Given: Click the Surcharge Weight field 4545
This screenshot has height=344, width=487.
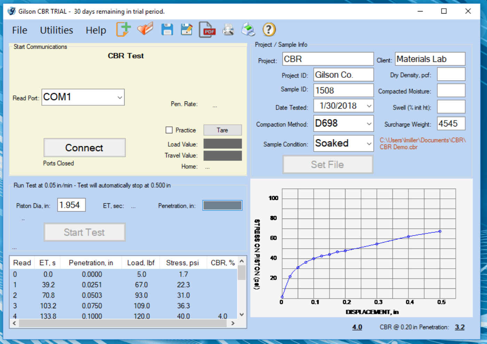Looking at the screenshot, I should [x=451, y=124].
